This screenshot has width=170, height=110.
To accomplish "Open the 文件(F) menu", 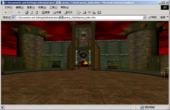I will [x=8, y=7].
